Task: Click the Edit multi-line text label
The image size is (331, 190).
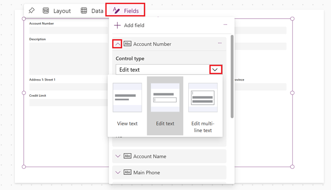Action: (x=203, y=127)
